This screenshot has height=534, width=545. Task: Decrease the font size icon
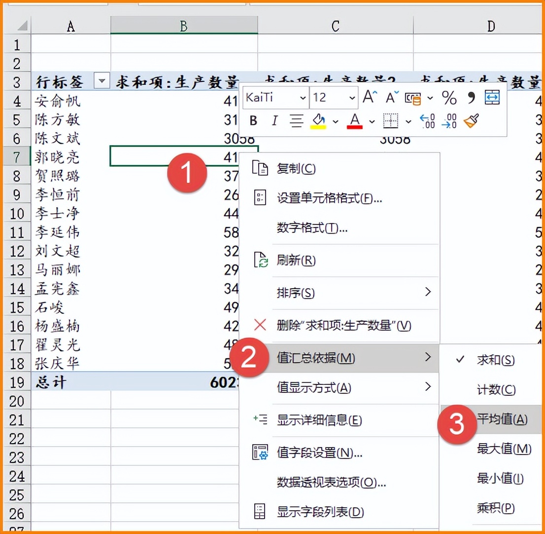(390, 98)
